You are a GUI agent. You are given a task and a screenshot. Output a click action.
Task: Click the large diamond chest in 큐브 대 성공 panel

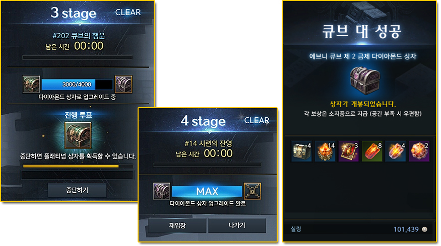tap(365, 80)
